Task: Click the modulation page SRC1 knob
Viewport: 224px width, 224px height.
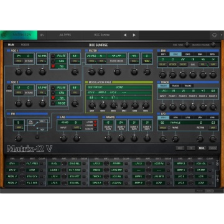Action: 92,105
